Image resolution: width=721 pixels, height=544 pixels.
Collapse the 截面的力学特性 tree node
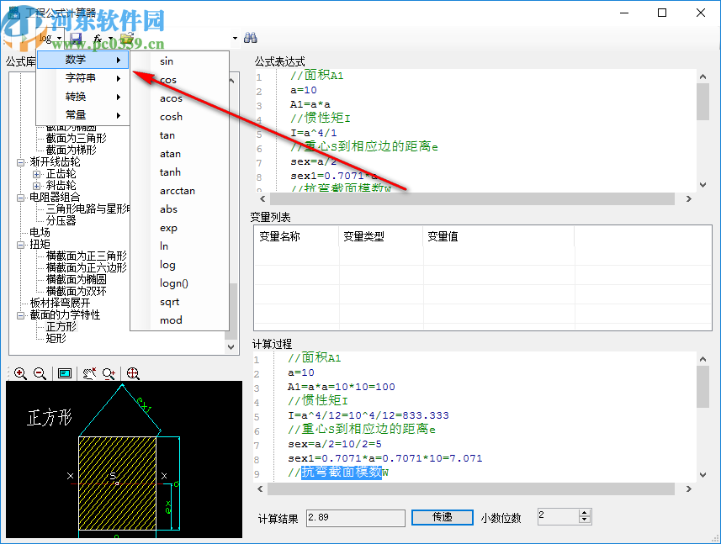pyautogui.click(x=20, y=315)
